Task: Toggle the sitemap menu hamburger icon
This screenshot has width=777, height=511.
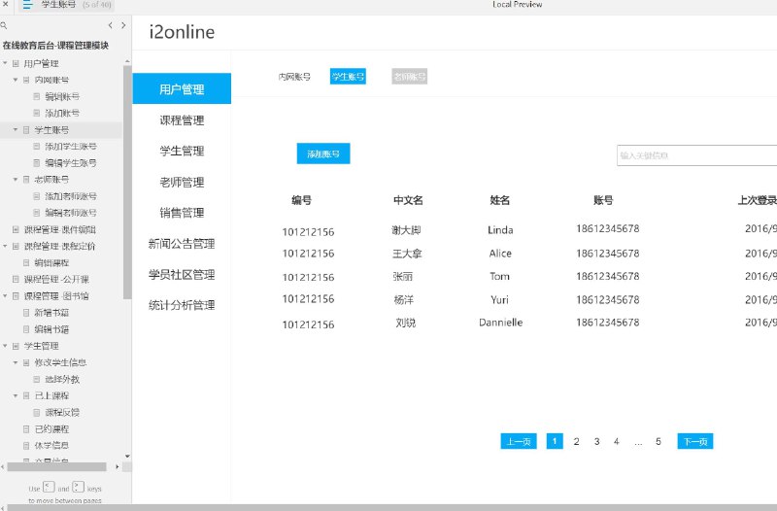Action: pyautogui.click(x=27, y=5)
